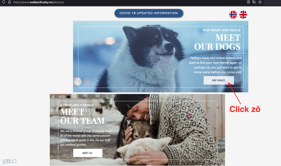Click the paragraph about certified guides
This screenshot has height=166, width=281.
86,138
